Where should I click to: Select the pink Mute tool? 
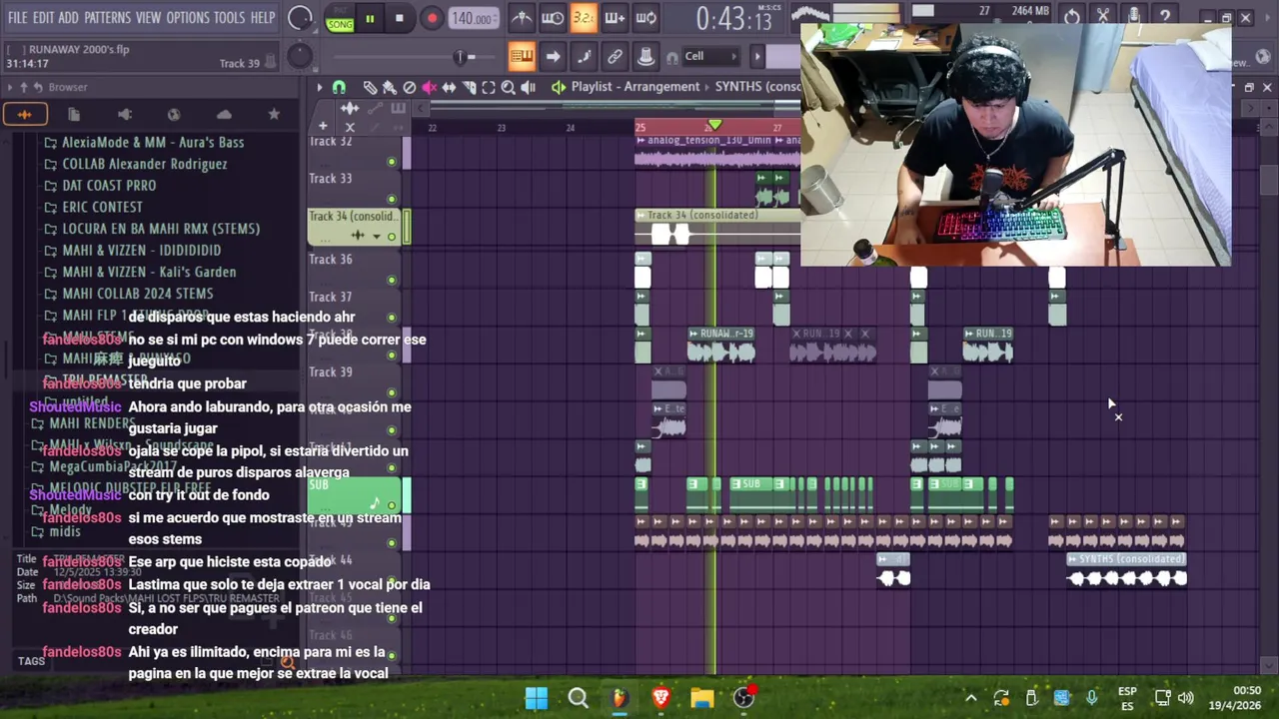(429, 87)
